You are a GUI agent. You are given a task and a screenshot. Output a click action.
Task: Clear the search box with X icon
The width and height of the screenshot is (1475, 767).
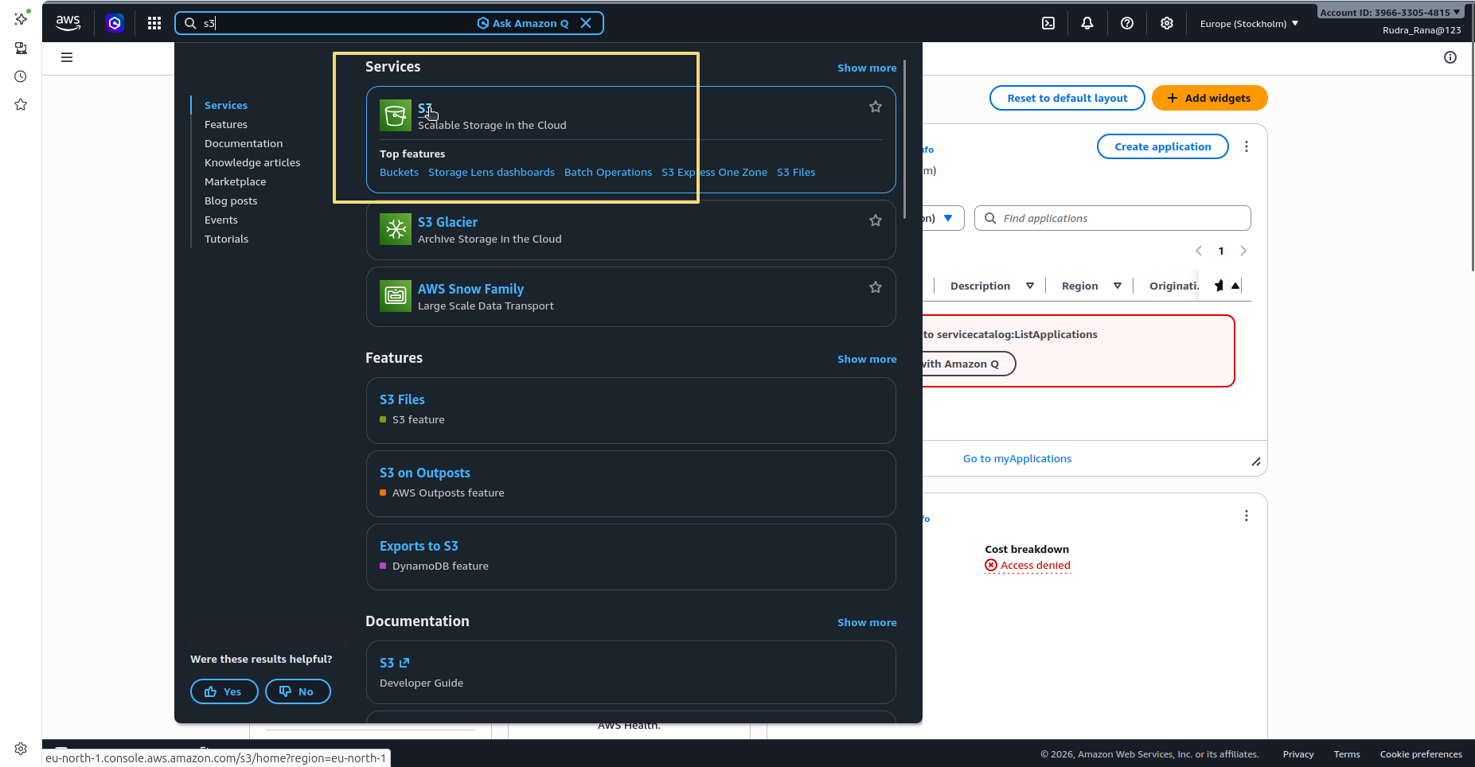(x=586, y=23)
